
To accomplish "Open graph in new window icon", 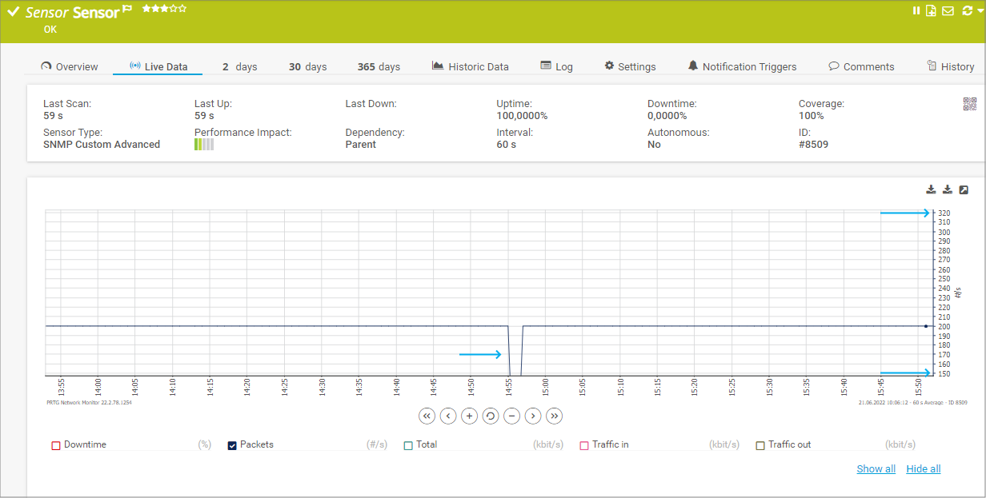I will pos(964,189).
